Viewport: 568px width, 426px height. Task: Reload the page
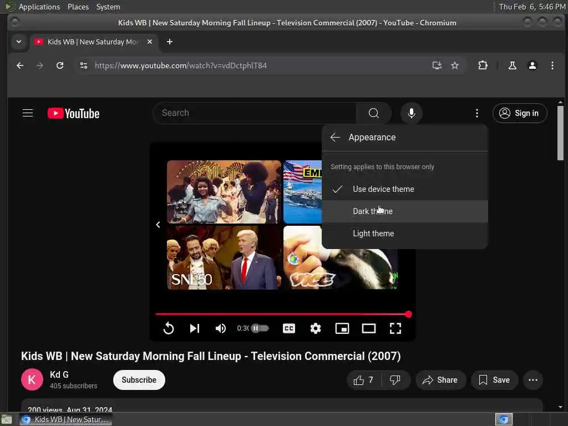[60, 65]
